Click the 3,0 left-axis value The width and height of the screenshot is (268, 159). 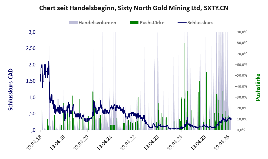pyautogui.click(x=32, y=32)
